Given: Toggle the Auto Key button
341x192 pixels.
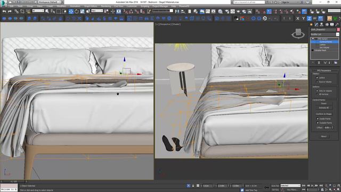Looking at the screenshot, I should (275, 186).
